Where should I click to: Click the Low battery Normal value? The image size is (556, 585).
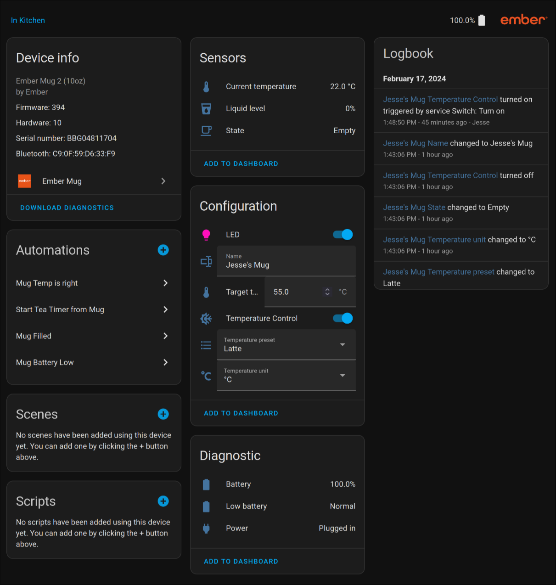pyautogui.click(x=343, y=506)
